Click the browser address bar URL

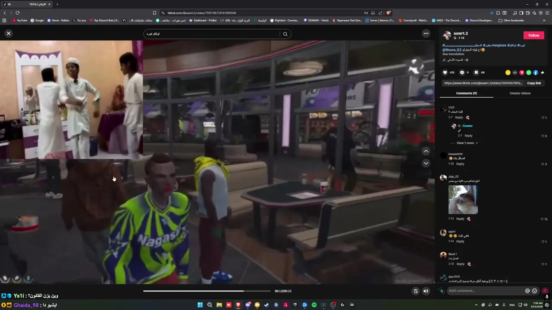(202, 13)
